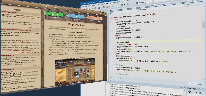Click the Stop (black square) icon in Delphi

[x=124, y=5]
